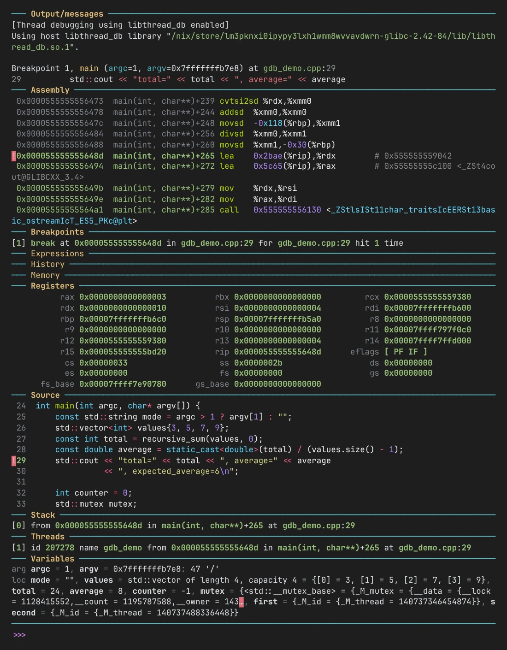Click the eflags value [ PF IF ]
Image resolution: width=507 pixels, height=650 pixels.
406,352
